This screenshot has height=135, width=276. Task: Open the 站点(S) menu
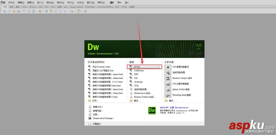tap(81, 2)
